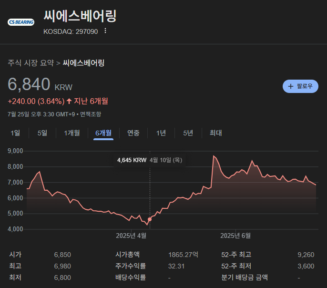Image resolution: width=327 pixels, height=288 pixels.
Task: Click the 9,000 y-axis label
Action: tap(15, 151)
